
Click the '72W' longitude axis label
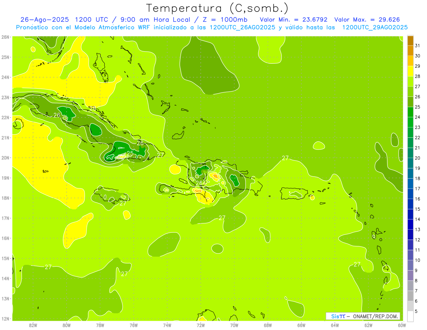tap(201, 325)
